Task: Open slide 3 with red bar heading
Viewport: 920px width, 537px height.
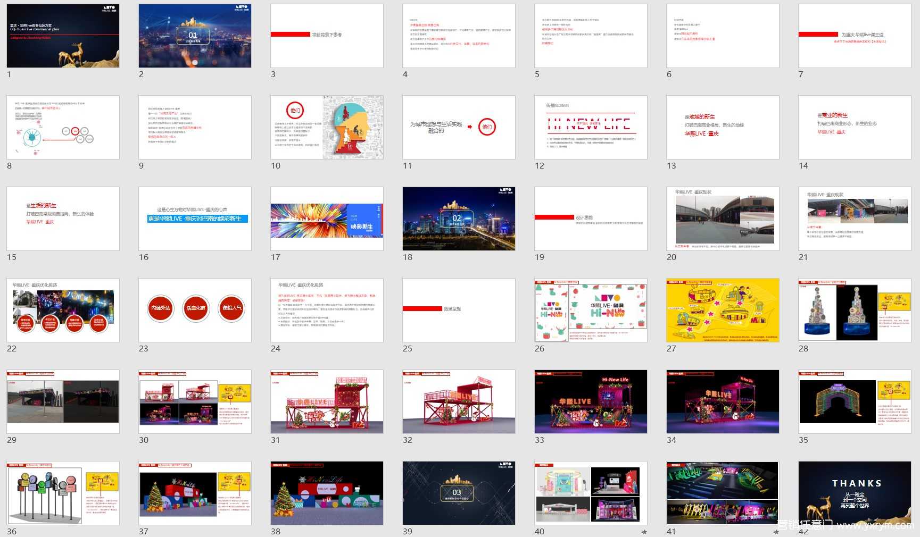Action: pyautogui.click(x=327, y=36)
